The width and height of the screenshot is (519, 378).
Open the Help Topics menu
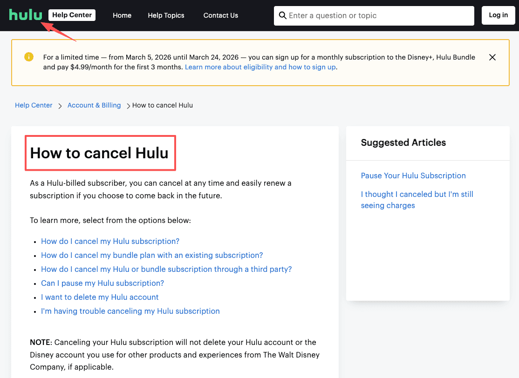click(x=166, y=15)
